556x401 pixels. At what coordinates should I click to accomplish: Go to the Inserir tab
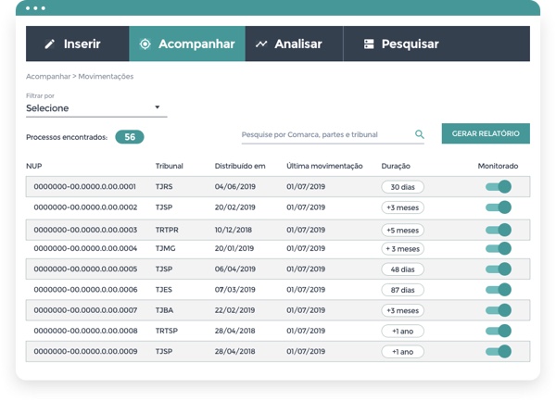pyautogui.click(x=77, y=44)
